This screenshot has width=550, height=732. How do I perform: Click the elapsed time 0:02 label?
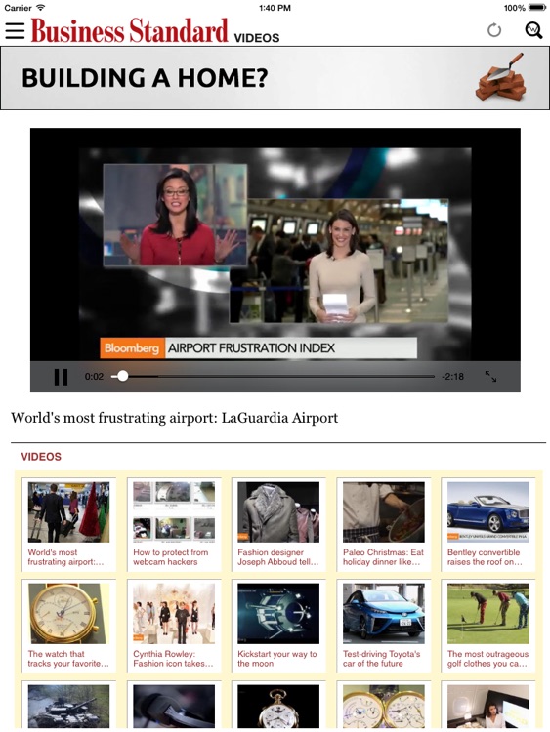tap(94, 377)
